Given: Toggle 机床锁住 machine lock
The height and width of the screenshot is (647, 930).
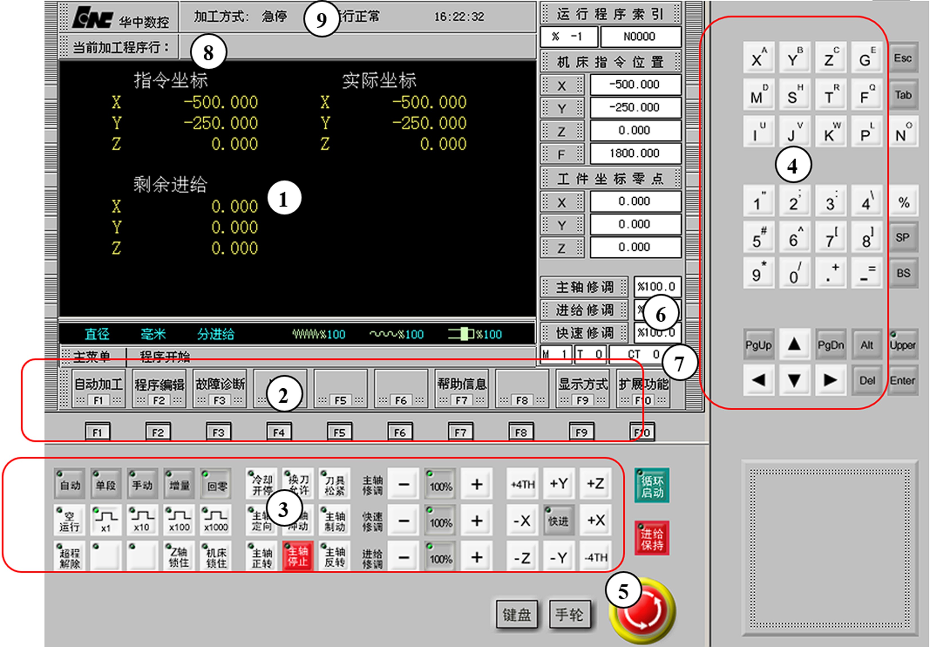Looking at the screenshot, I should tap(215, 556).
